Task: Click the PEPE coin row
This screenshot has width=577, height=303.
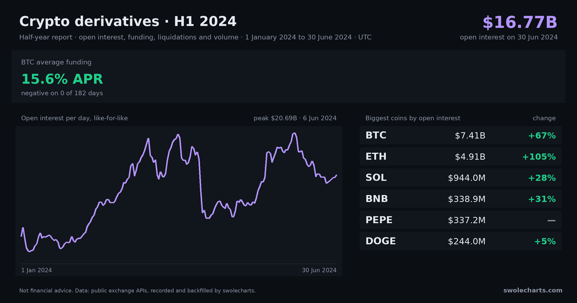Action: pos(461,220)
